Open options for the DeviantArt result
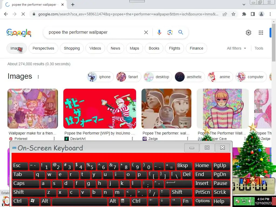The width and height of the screenshot is (276, 207). (132, 139)
